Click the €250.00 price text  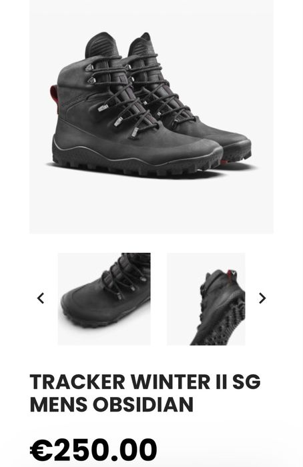click(93, 450)
